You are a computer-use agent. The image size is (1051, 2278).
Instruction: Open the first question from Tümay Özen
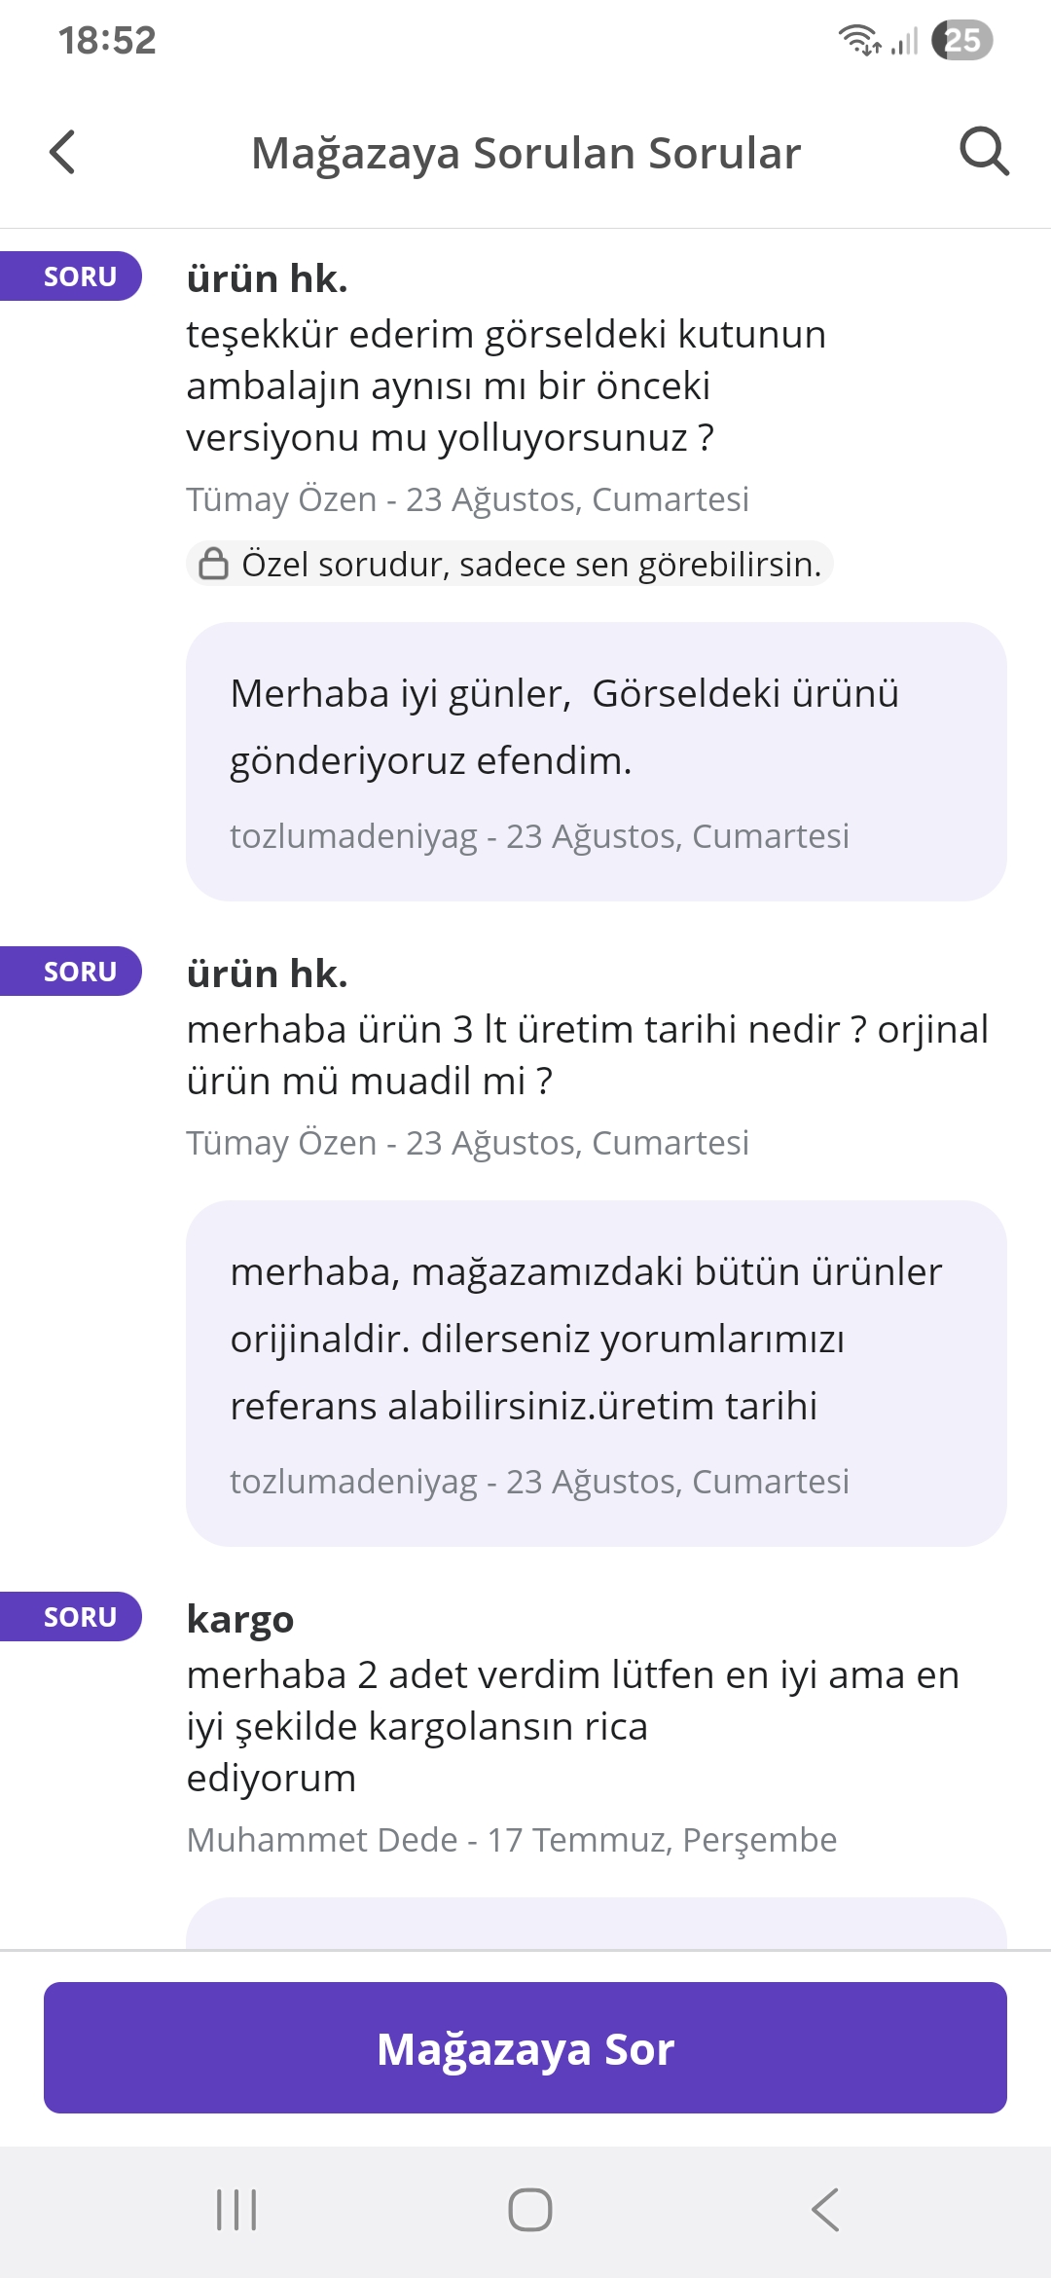click(x=506, y=386)
